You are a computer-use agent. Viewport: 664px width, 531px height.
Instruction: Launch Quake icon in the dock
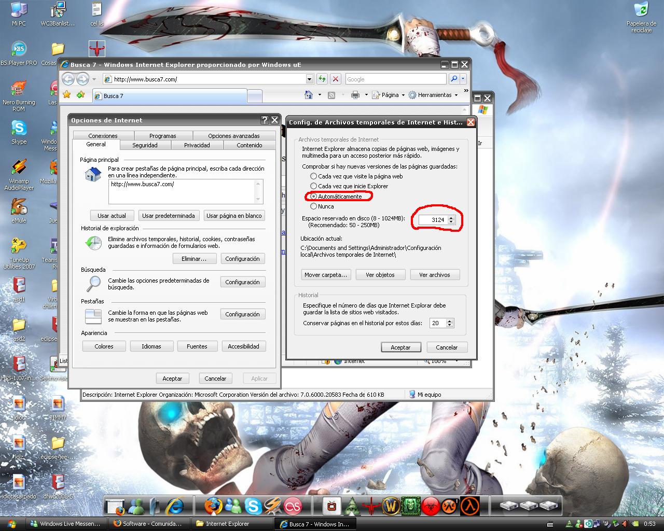pos(371,505)
